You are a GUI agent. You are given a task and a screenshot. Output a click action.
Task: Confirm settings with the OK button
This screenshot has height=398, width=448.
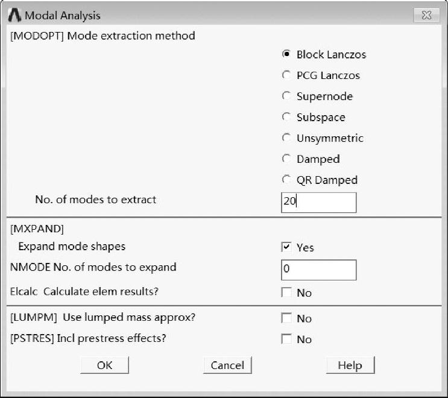click(x=104, y=365)
